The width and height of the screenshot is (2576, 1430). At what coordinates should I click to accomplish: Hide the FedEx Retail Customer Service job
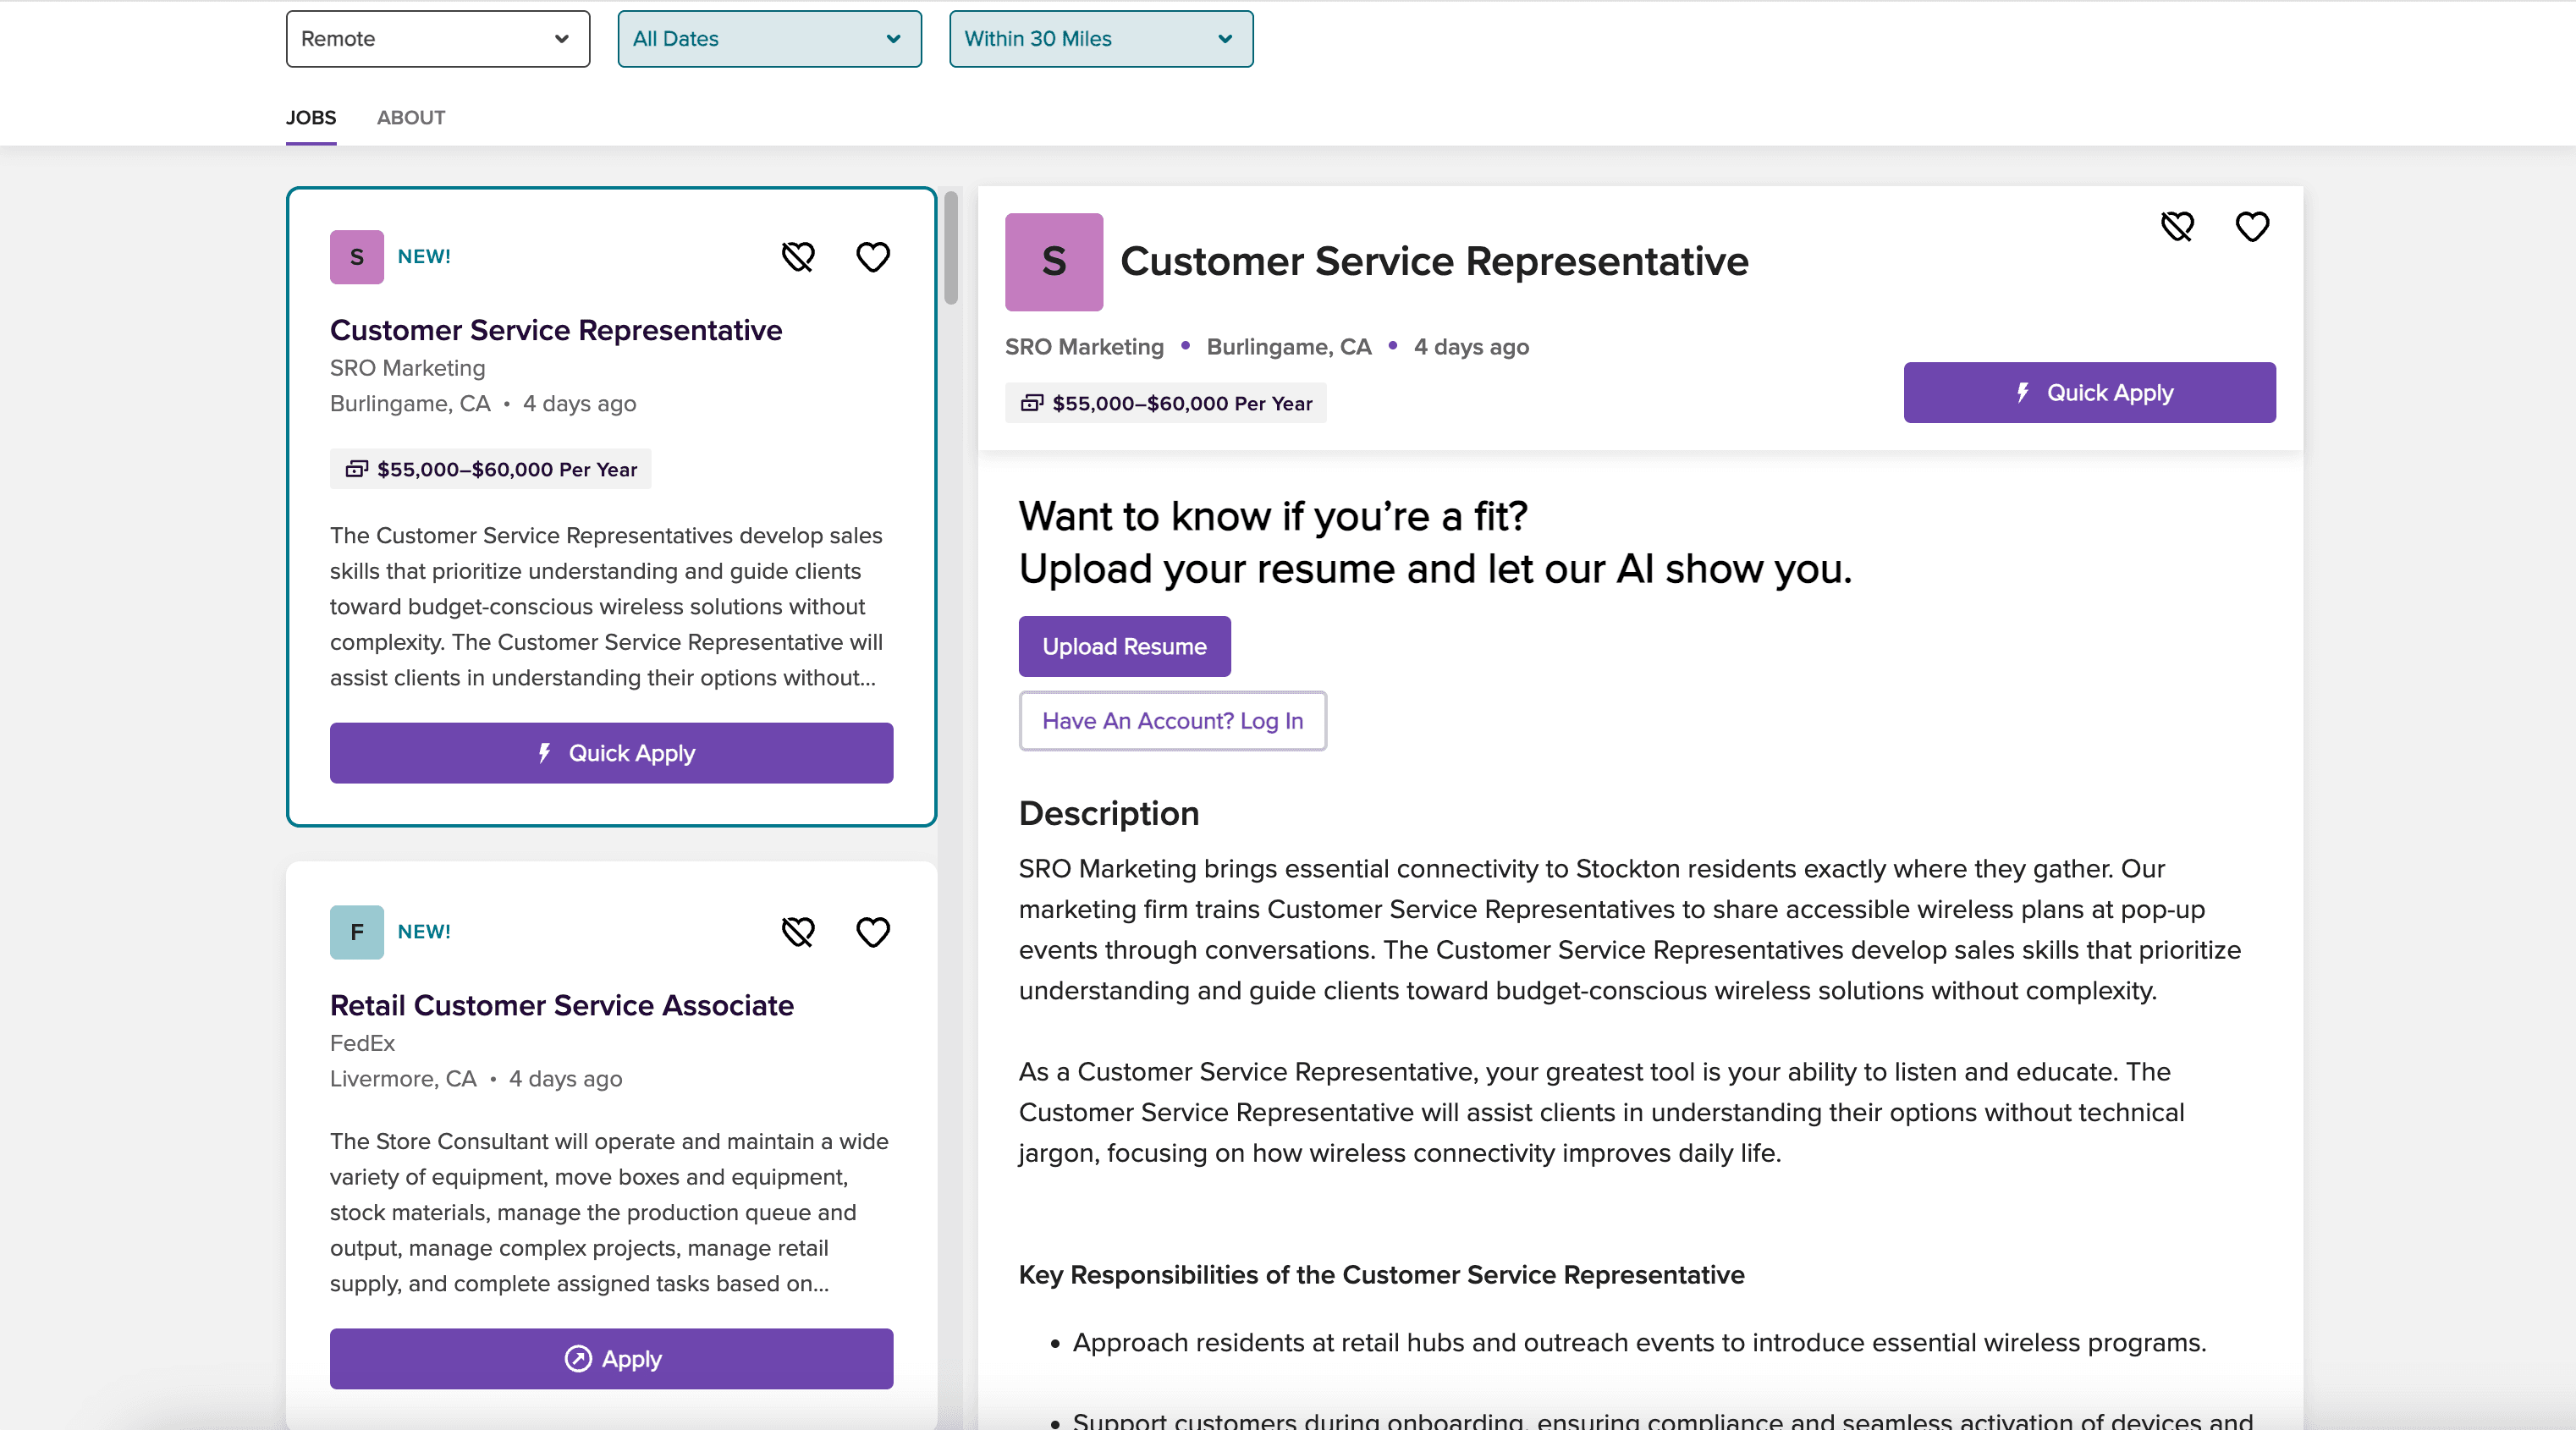coord(798,932)
